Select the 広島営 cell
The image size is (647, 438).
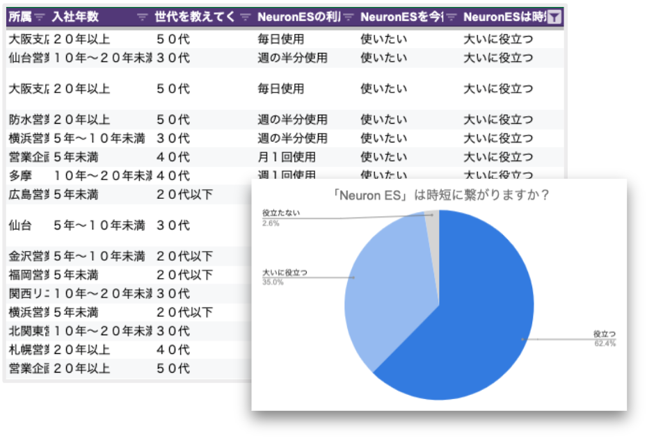click(x=29, y=194)
